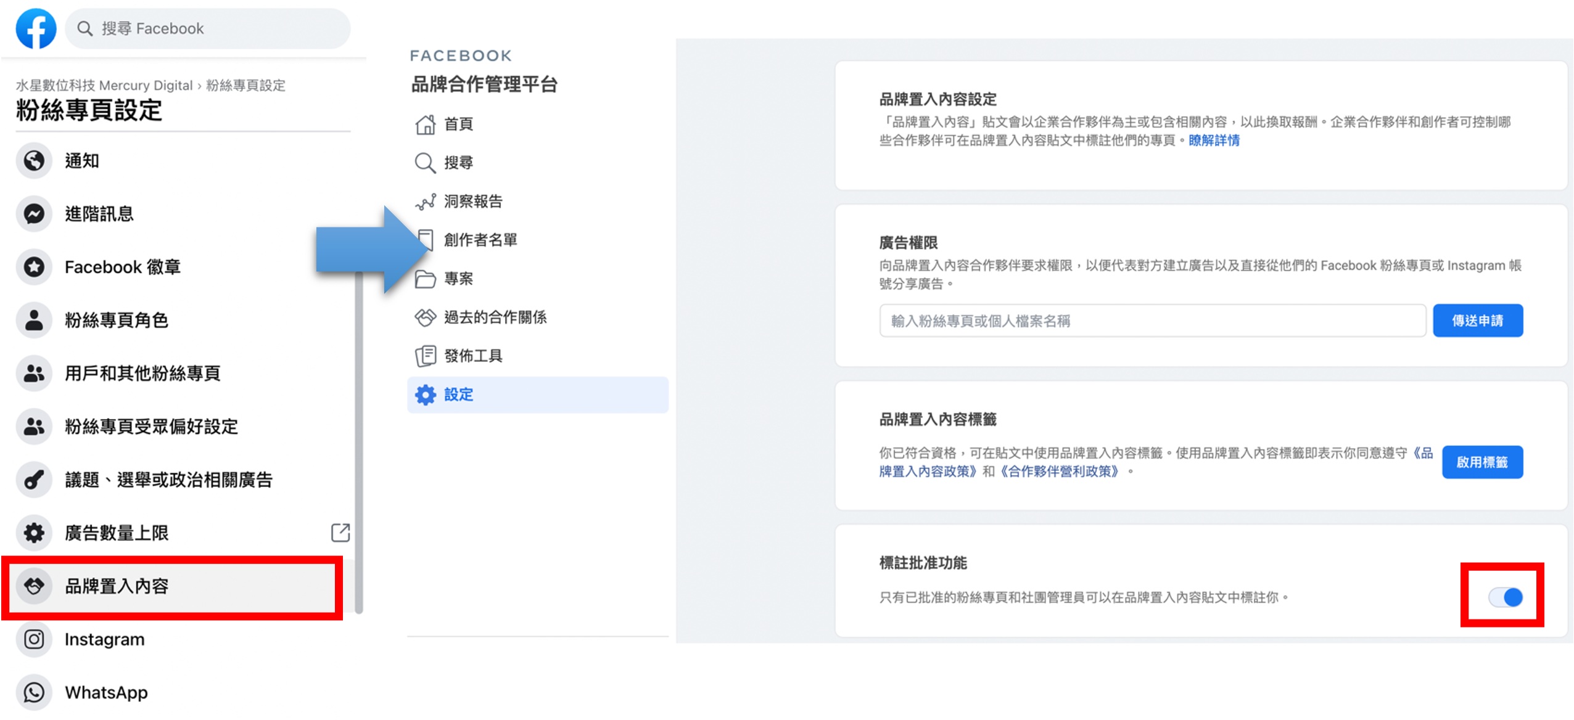Open the 專案 folder icon
Viewport: 1574px width, 720px height.
425,279
